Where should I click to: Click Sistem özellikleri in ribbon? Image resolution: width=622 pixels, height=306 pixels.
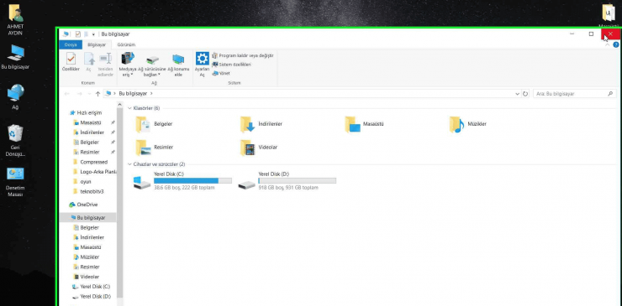tap(231, 64)
